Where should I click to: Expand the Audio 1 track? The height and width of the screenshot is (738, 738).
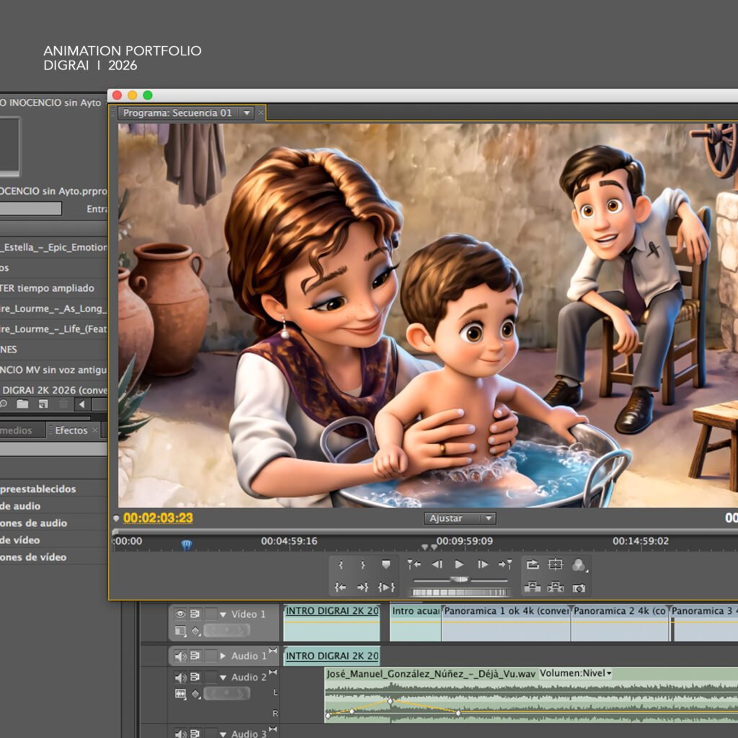223,656
